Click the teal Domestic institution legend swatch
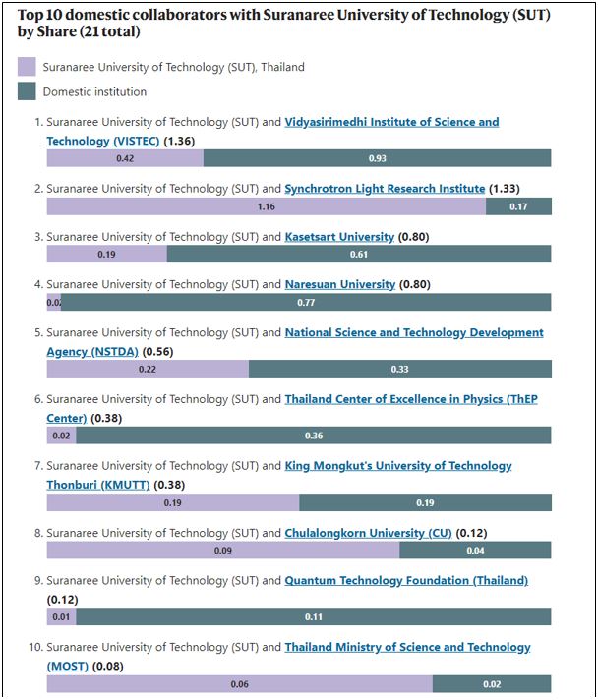 [x=27, y=91]
